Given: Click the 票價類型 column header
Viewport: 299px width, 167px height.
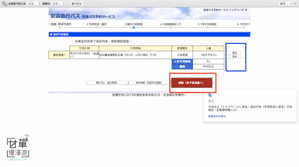Looking at the screenshot, I should tap(182, 48).
